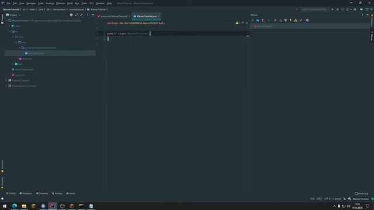374x210 pixels.
Task: Open the Add Configuration dropdown
Action: point(314,9)
